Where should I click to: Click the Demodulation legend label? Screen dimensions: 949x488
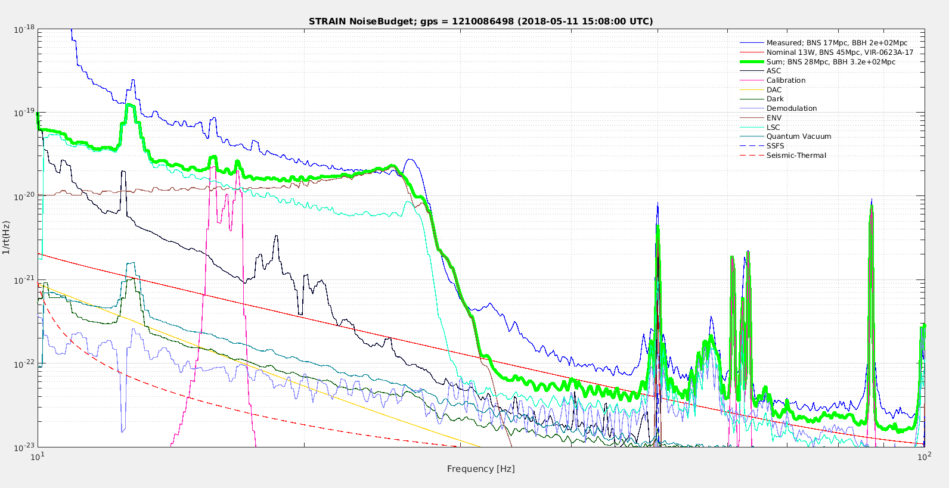click(792, 108)
